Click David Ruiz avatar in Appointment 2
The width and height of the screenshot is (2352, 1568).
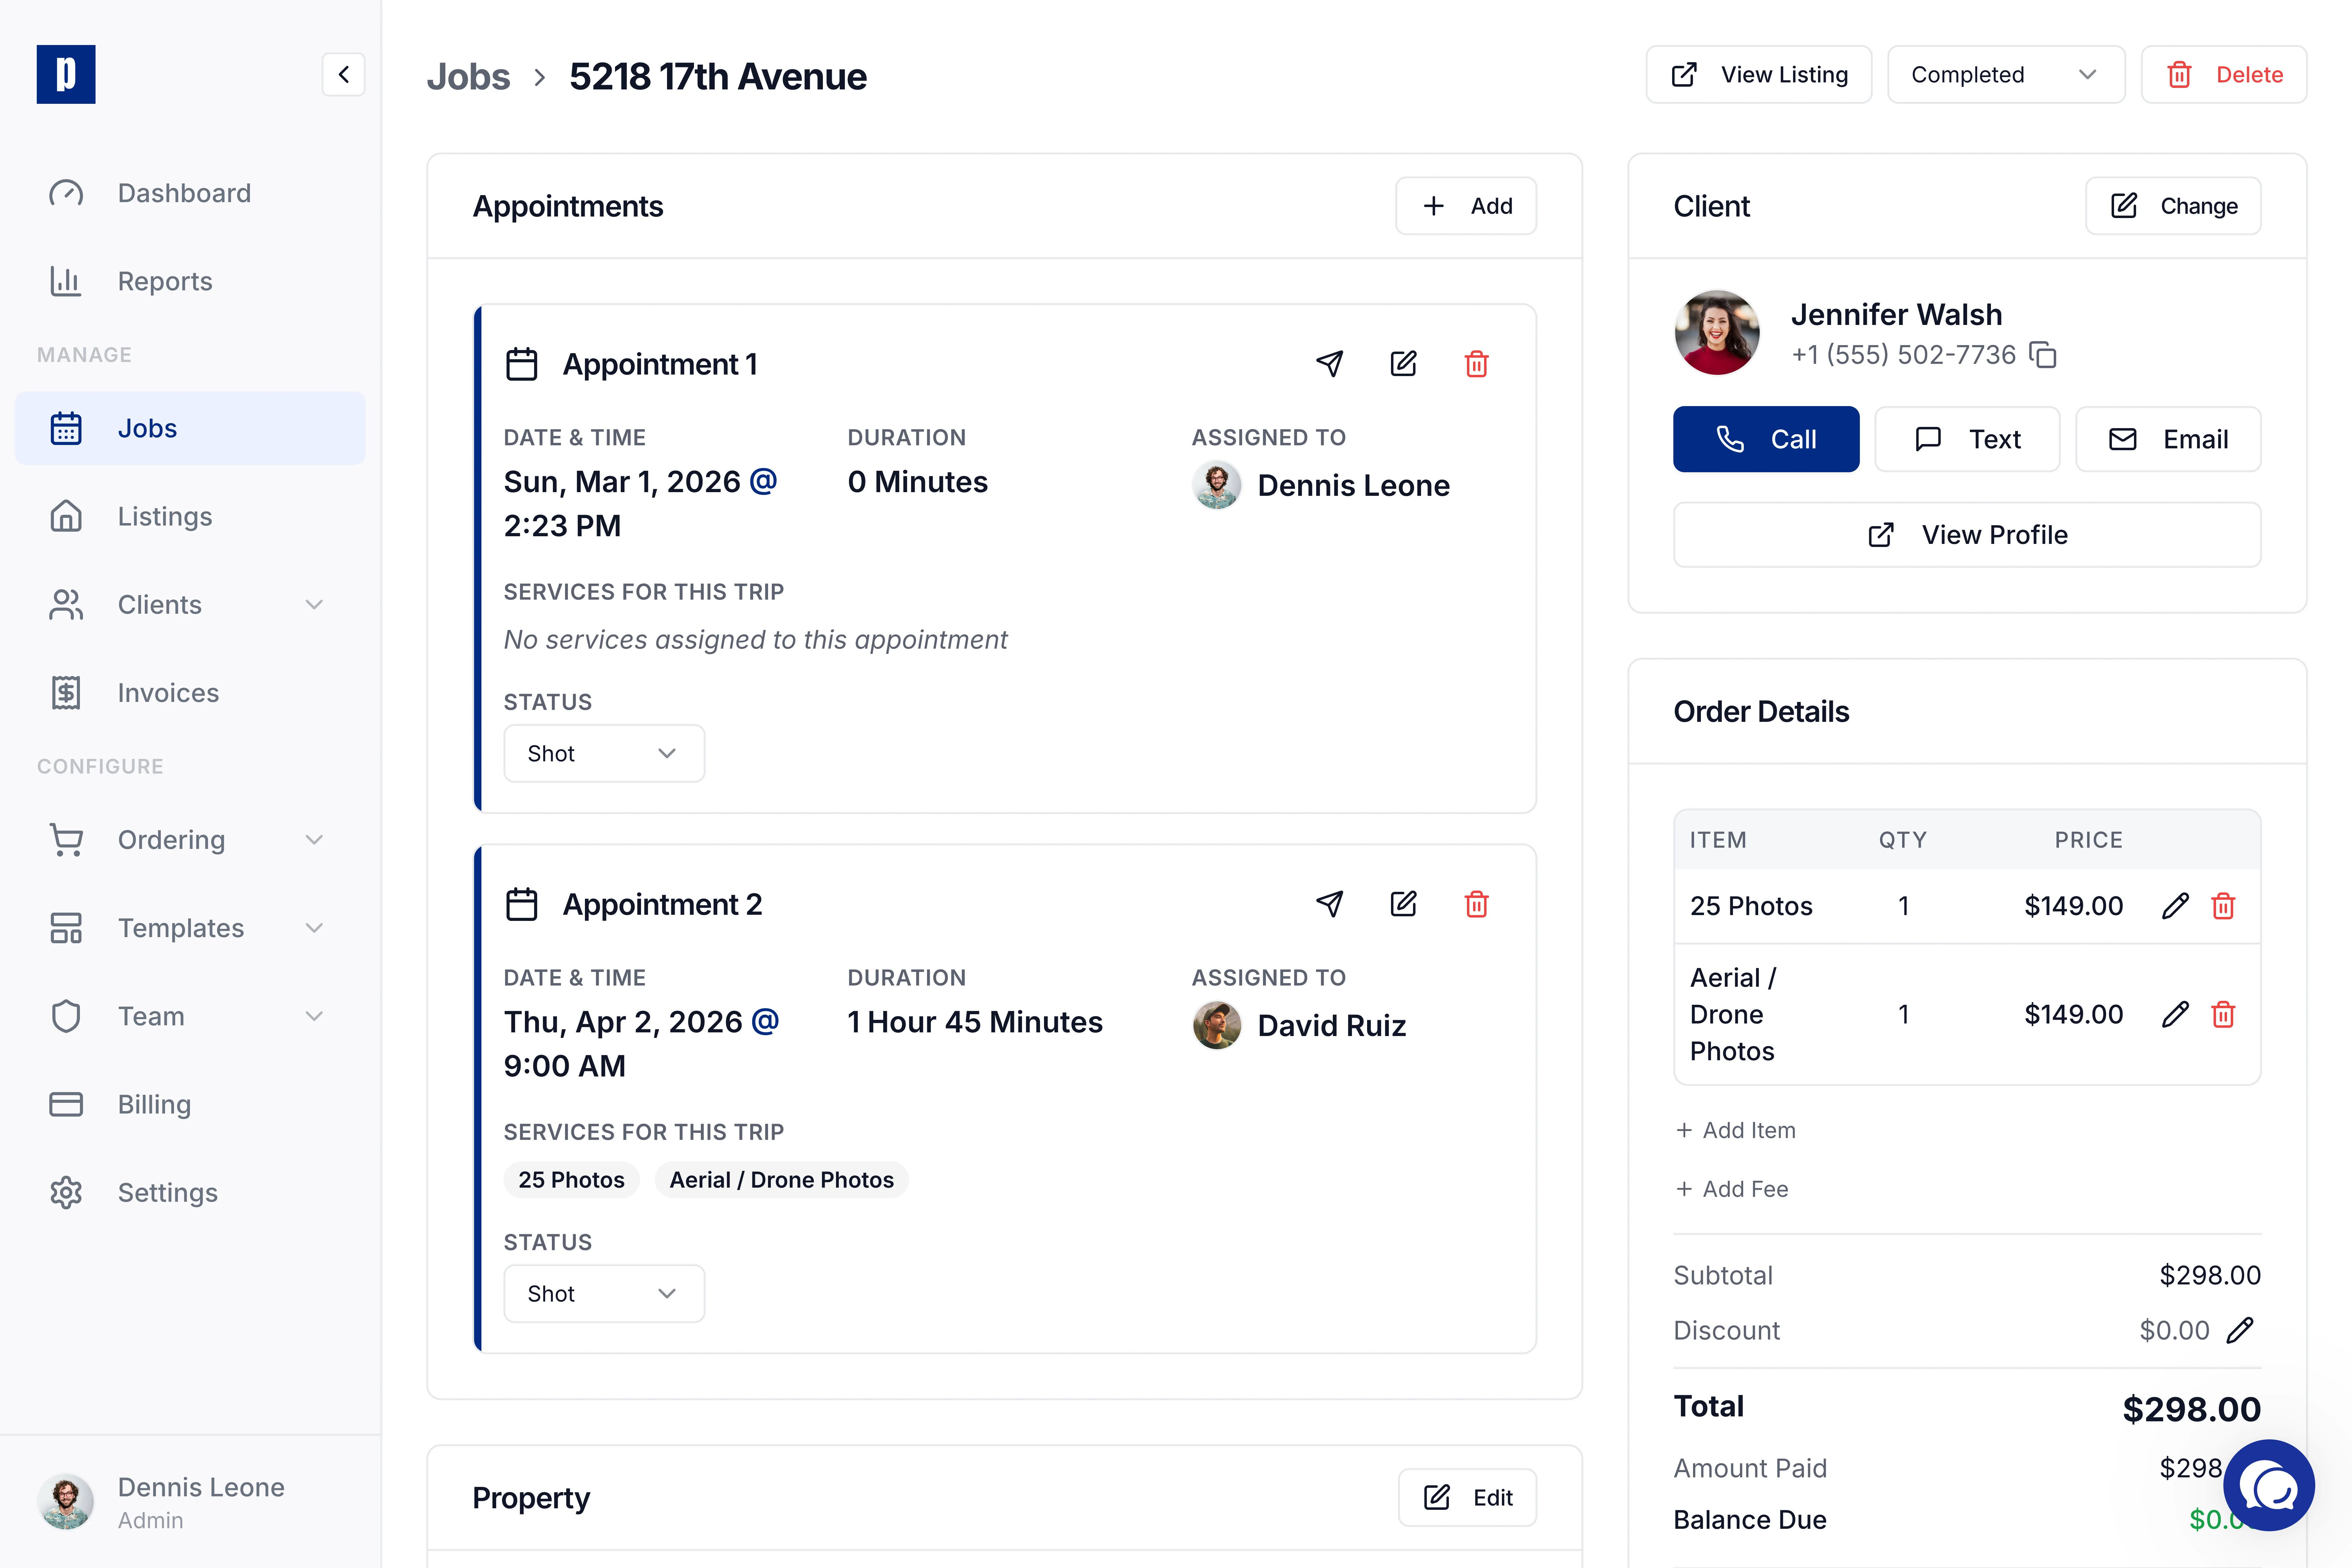point(1217,1025)
